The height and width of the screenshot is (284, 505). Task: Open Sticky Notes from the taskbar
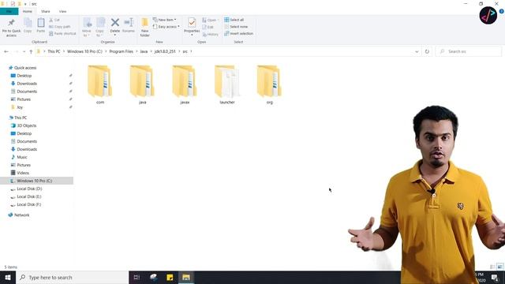(x=170, y=277)
